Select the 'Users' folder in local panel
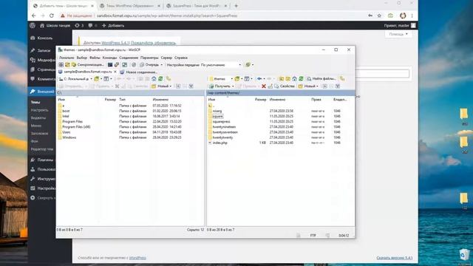Screen dimensions: 473x266 (67, 132)
